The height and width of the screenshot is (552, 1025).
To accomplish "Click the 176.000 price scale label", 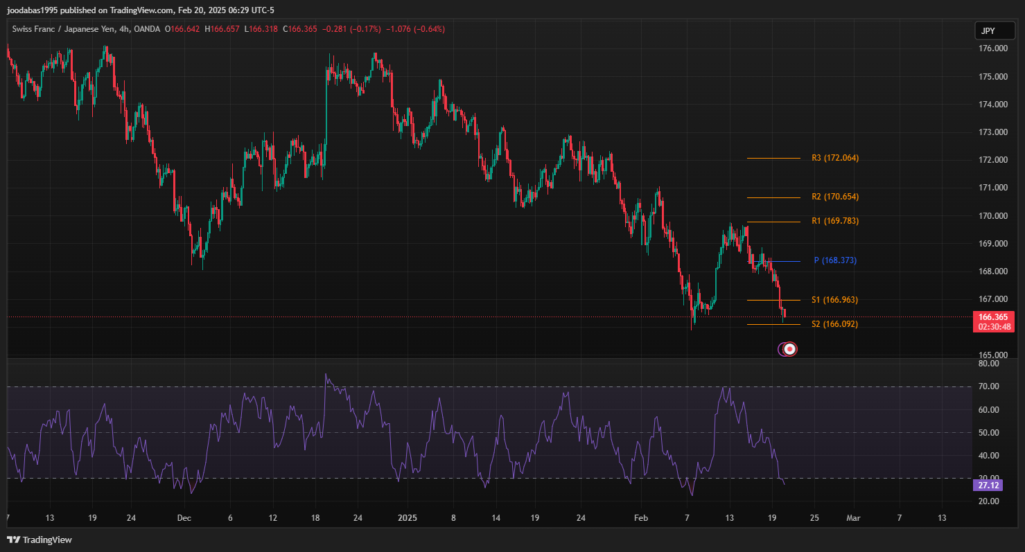I will 992,49.
